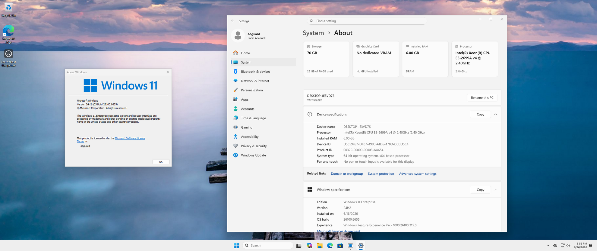The width and height of the screenshot is (597, 251).
Task: Click the adguard account avatar
Action: click(x=238, y=35)
